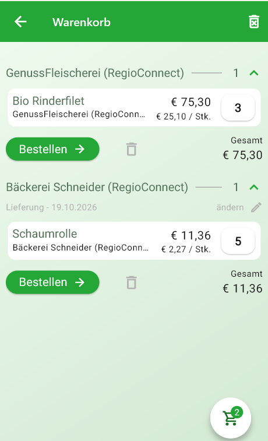This screenshot has width=268, height=441.
Task: Tap the cart badge showing 2
Action: (x=237, y=412)
